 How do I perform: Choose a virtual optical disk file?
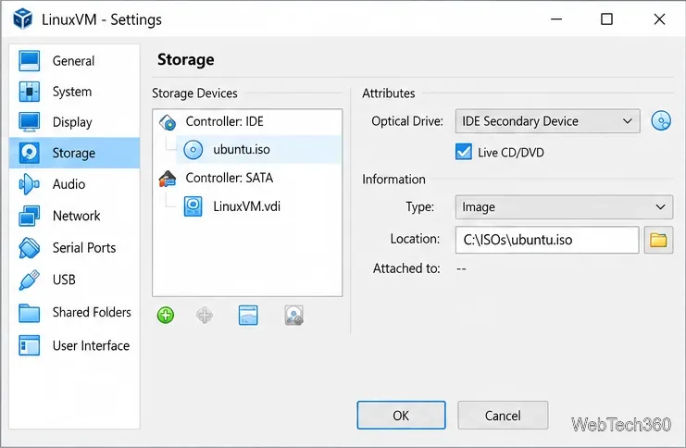point(661,120)
